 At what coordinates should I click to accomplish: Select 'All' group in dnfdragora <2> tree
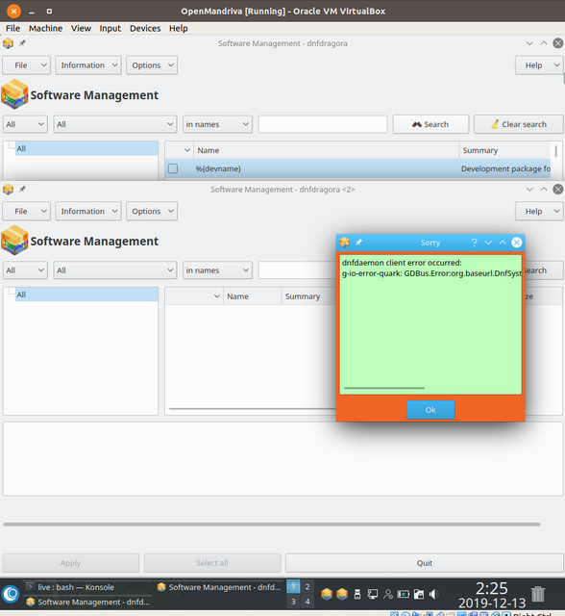[86, 295]
